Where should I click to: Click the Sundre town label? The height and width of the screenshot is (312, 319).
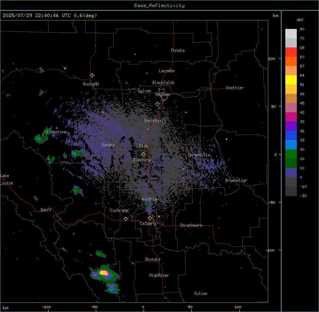108,145
